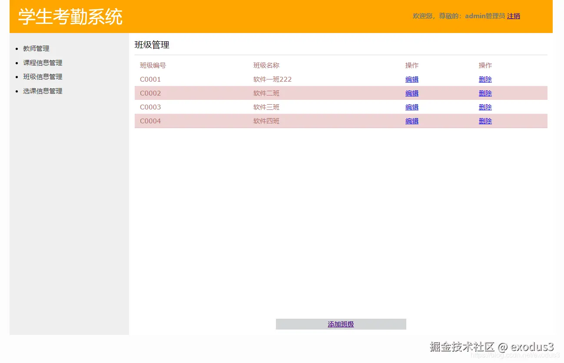Click the admin管理员 welcome text

pyautogui.click(x=485, y=16)
